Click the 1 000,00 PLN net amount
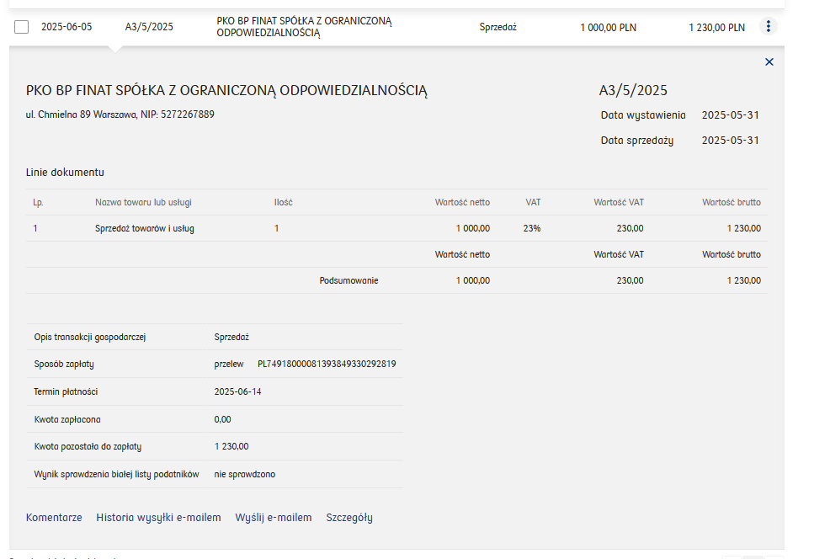Screen dimensions: 830x559 tap(609, 27)
